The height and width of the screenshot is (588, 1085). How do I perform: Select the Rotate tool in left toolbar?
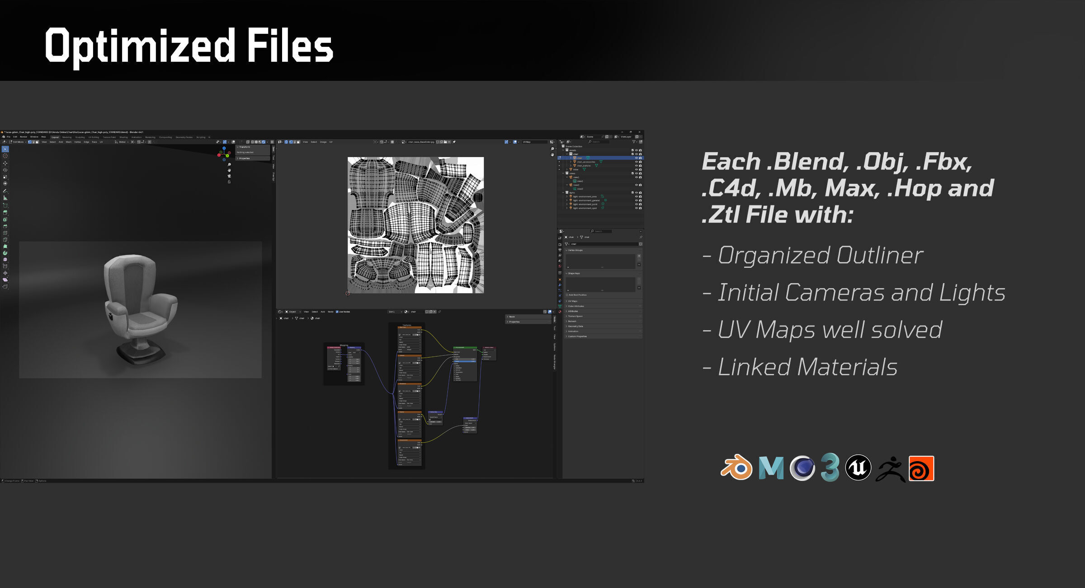5,170
